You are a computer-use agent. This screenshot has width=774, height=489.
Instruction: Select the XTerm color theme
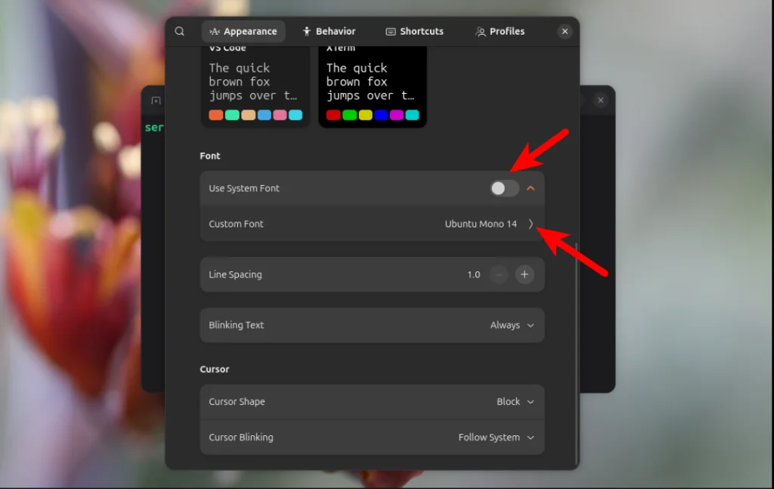click(x=373, y=86)
